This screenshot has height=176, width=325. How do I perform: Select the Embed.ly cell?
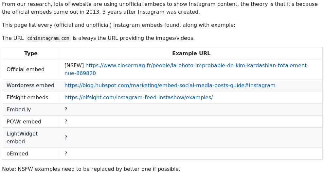[31, 109]
